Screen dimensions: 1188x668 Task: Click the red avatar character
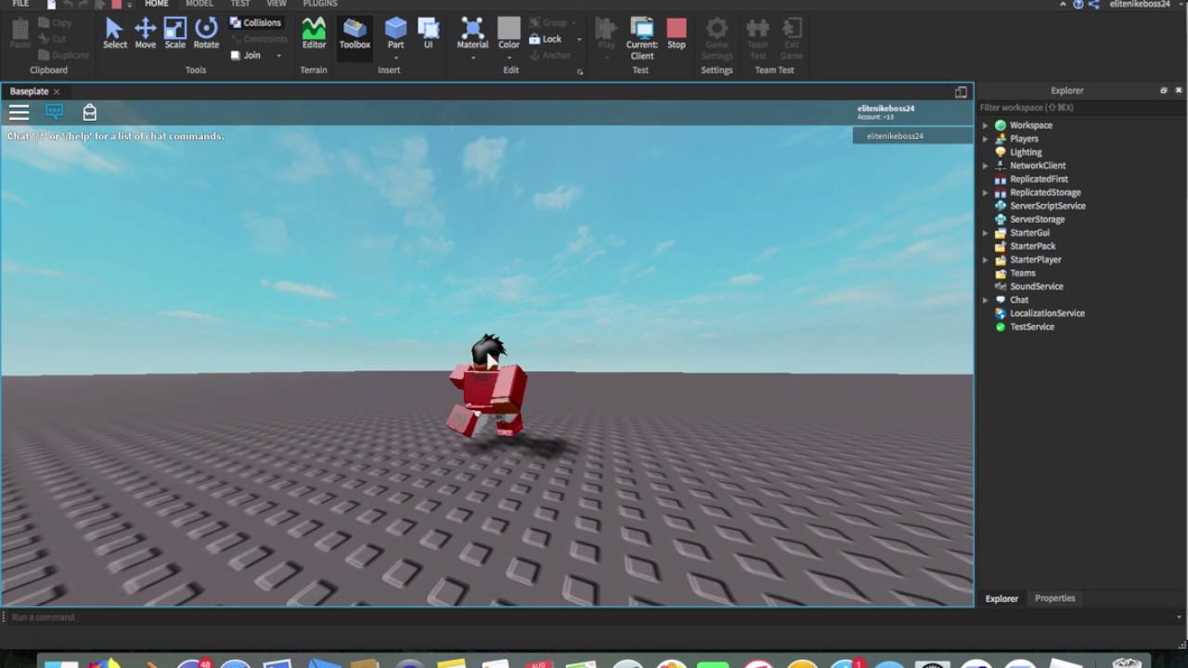[488, 387]
